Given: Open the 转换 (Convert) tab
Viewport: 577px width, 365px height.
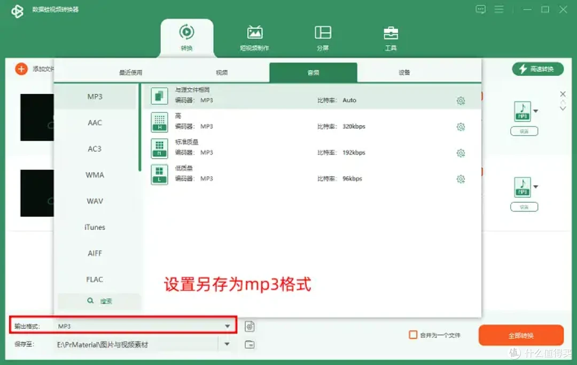Looking at the screenshot, I should click(x=186, y=38).
